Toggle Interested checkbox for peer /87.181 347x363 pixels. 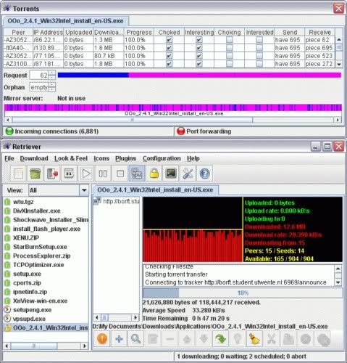pos(259,64)
